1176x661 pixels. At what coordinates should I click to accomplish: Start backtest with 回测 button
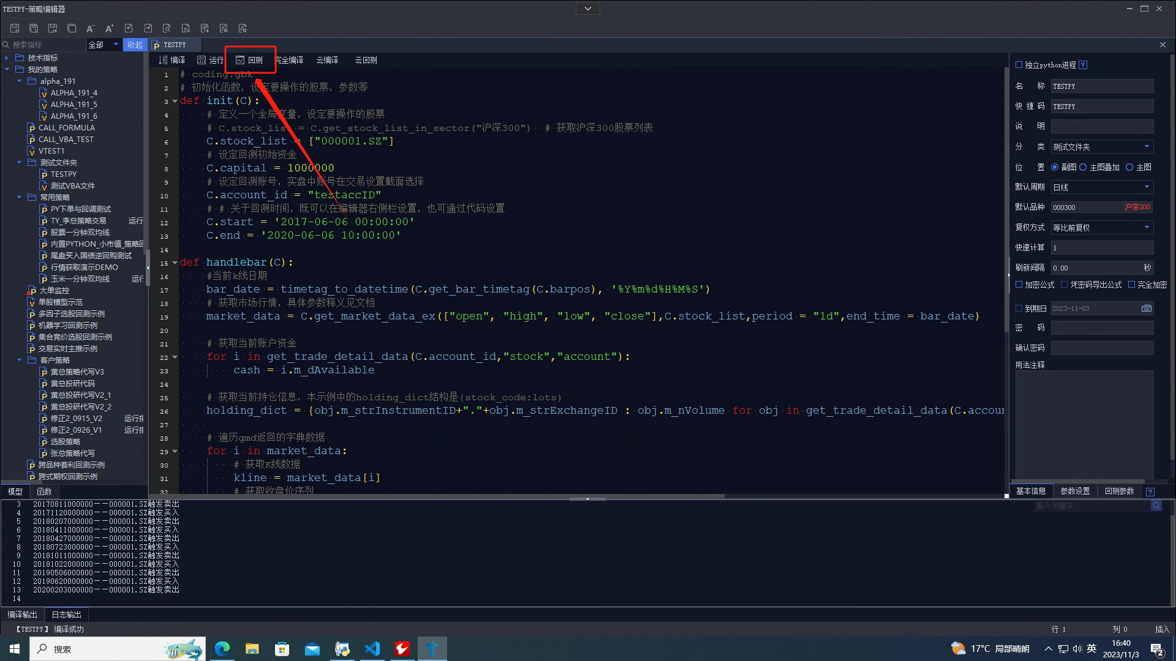click(x=249, y=60)
